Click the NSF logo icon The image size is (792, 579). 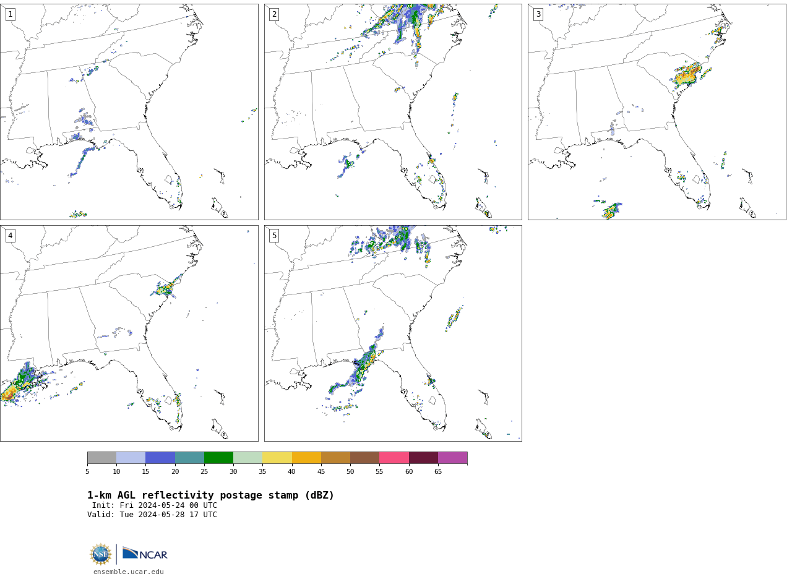[x=101, y=554]
